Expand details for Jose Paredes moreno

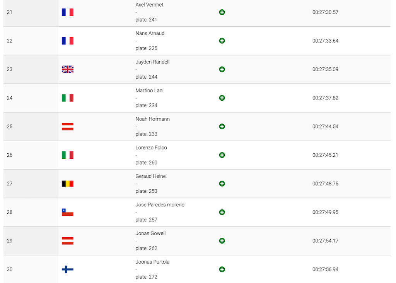(x=222, y=212)
